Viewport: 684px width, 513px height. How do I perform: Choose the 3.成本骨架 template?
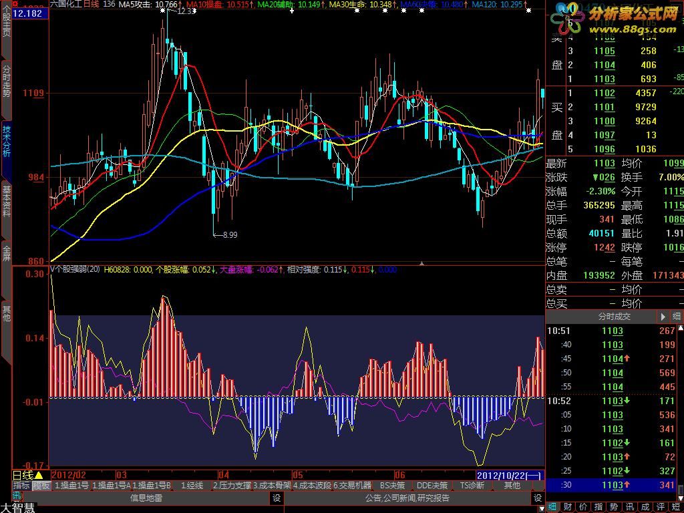click(x=273, y=486)
